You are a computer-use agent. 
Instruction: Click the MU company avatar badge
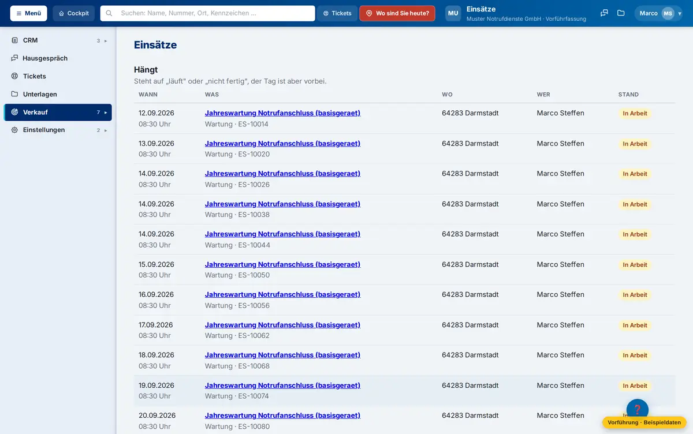pos(453,13)
